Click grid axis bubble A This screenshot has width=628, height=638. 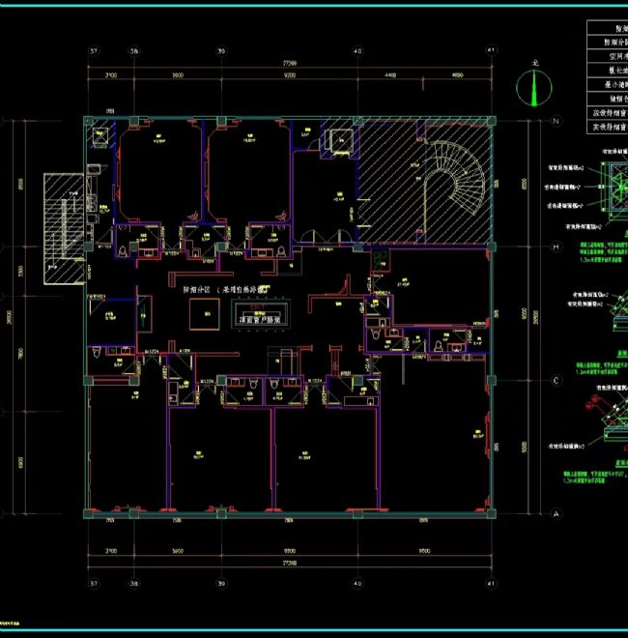(x=555, y=515)
